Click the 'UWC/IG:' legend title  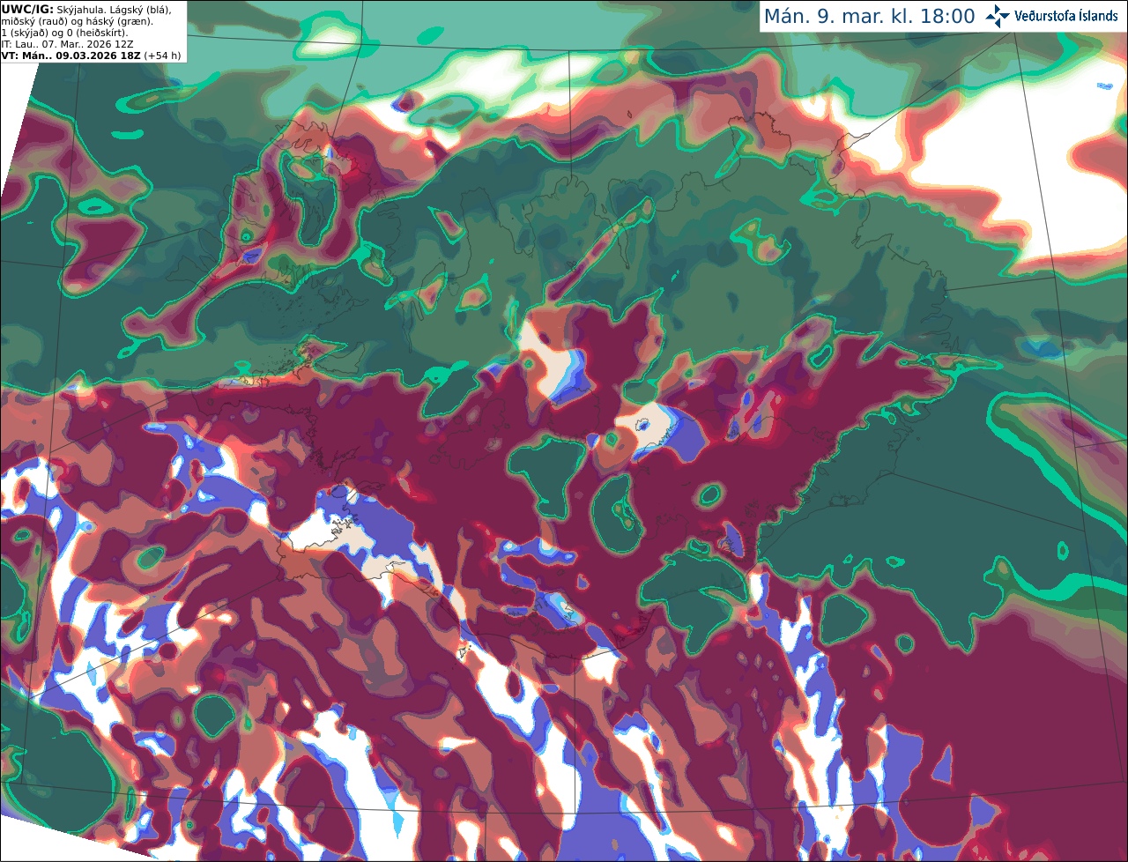tap(27, 9)
